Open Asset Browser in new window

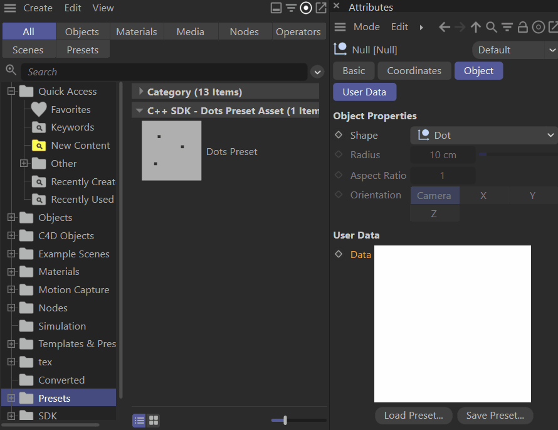pyautogui.click(x=320, y=8)
